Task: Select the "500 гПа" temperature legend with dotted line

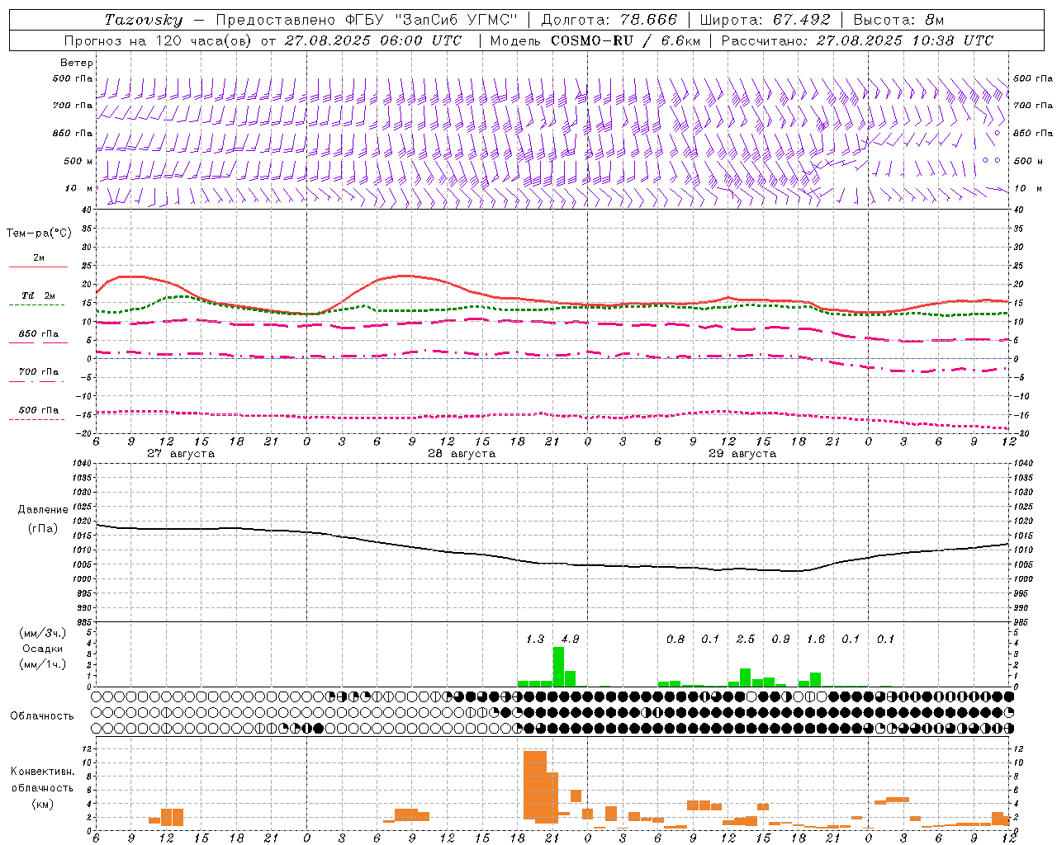Action: pyautogui.click(x=38, y=414)
